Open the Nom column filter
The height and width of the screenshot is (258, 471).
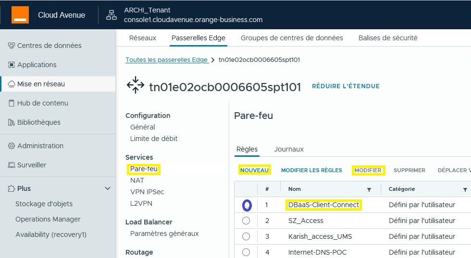pyautogui.click(x=369, y=189)
